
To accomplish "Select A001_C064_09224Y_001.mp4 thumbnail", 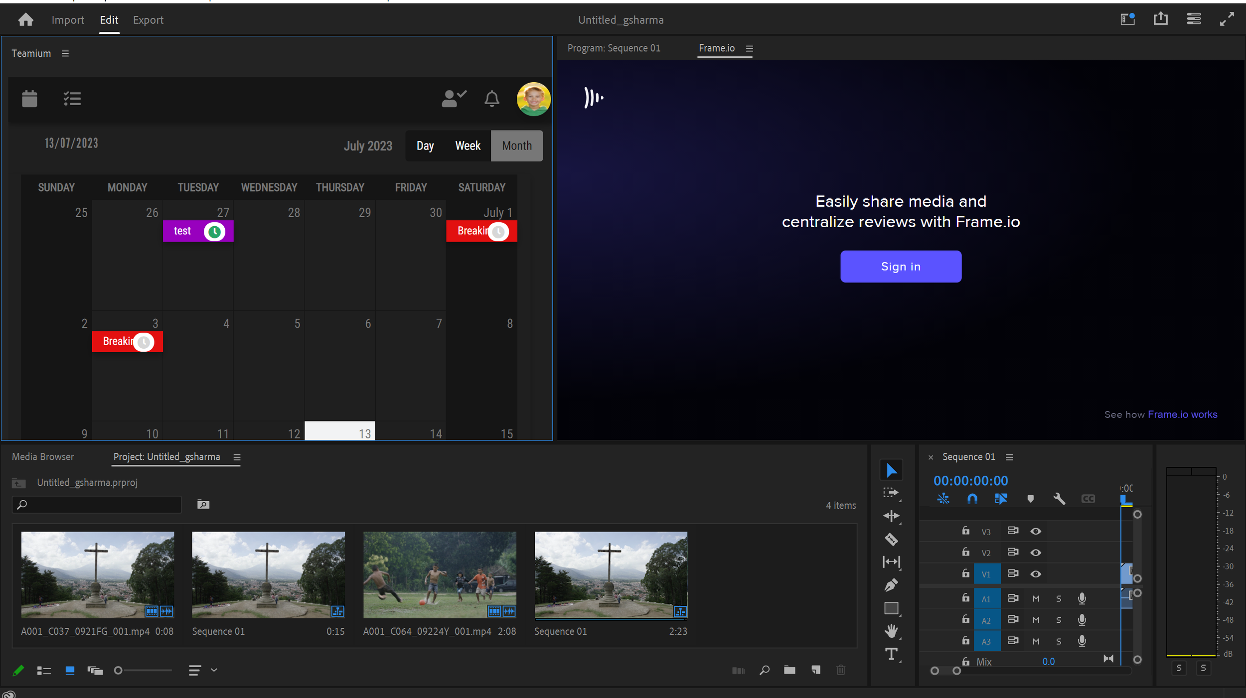I will tap(439, 574).
